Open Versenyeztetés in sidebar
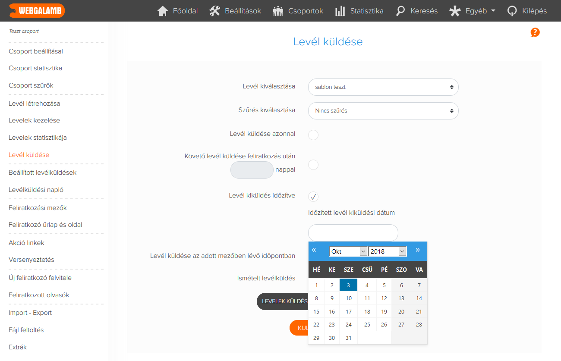This screenshot has height=361, width=561. (32, 260)
